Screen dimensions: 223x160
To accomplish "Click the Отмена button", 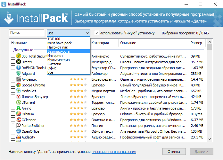I will click(174, 152).
